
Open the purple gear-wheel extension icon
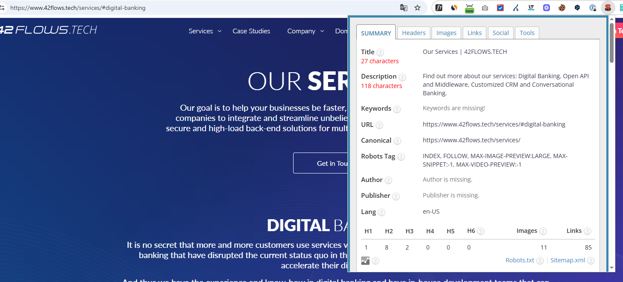[x=547, y=8]
